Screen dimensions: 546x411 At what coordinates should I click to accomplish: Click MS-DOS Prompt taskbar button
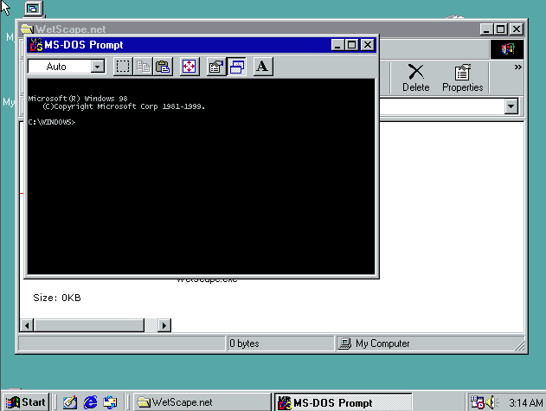tap(344, 402)
